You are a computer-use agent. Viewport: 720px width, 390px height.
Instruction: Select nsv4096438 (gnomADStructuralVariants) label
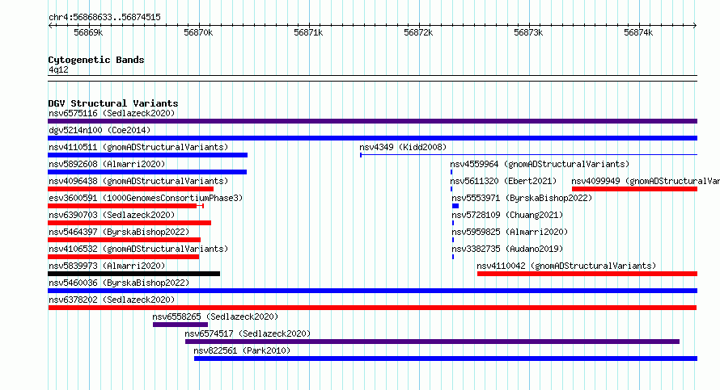coord(138,181)
